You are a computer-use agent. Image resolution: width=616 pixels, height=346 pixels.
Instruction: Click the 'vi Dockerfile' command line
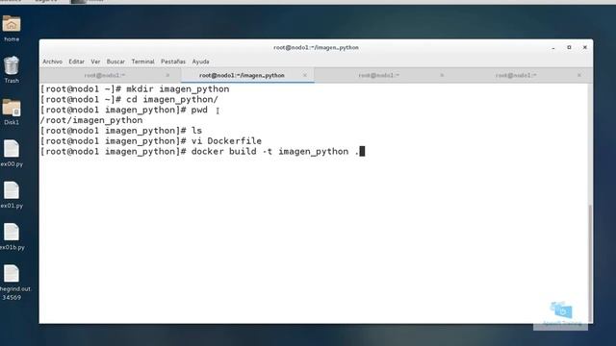(x=151, y=141)
